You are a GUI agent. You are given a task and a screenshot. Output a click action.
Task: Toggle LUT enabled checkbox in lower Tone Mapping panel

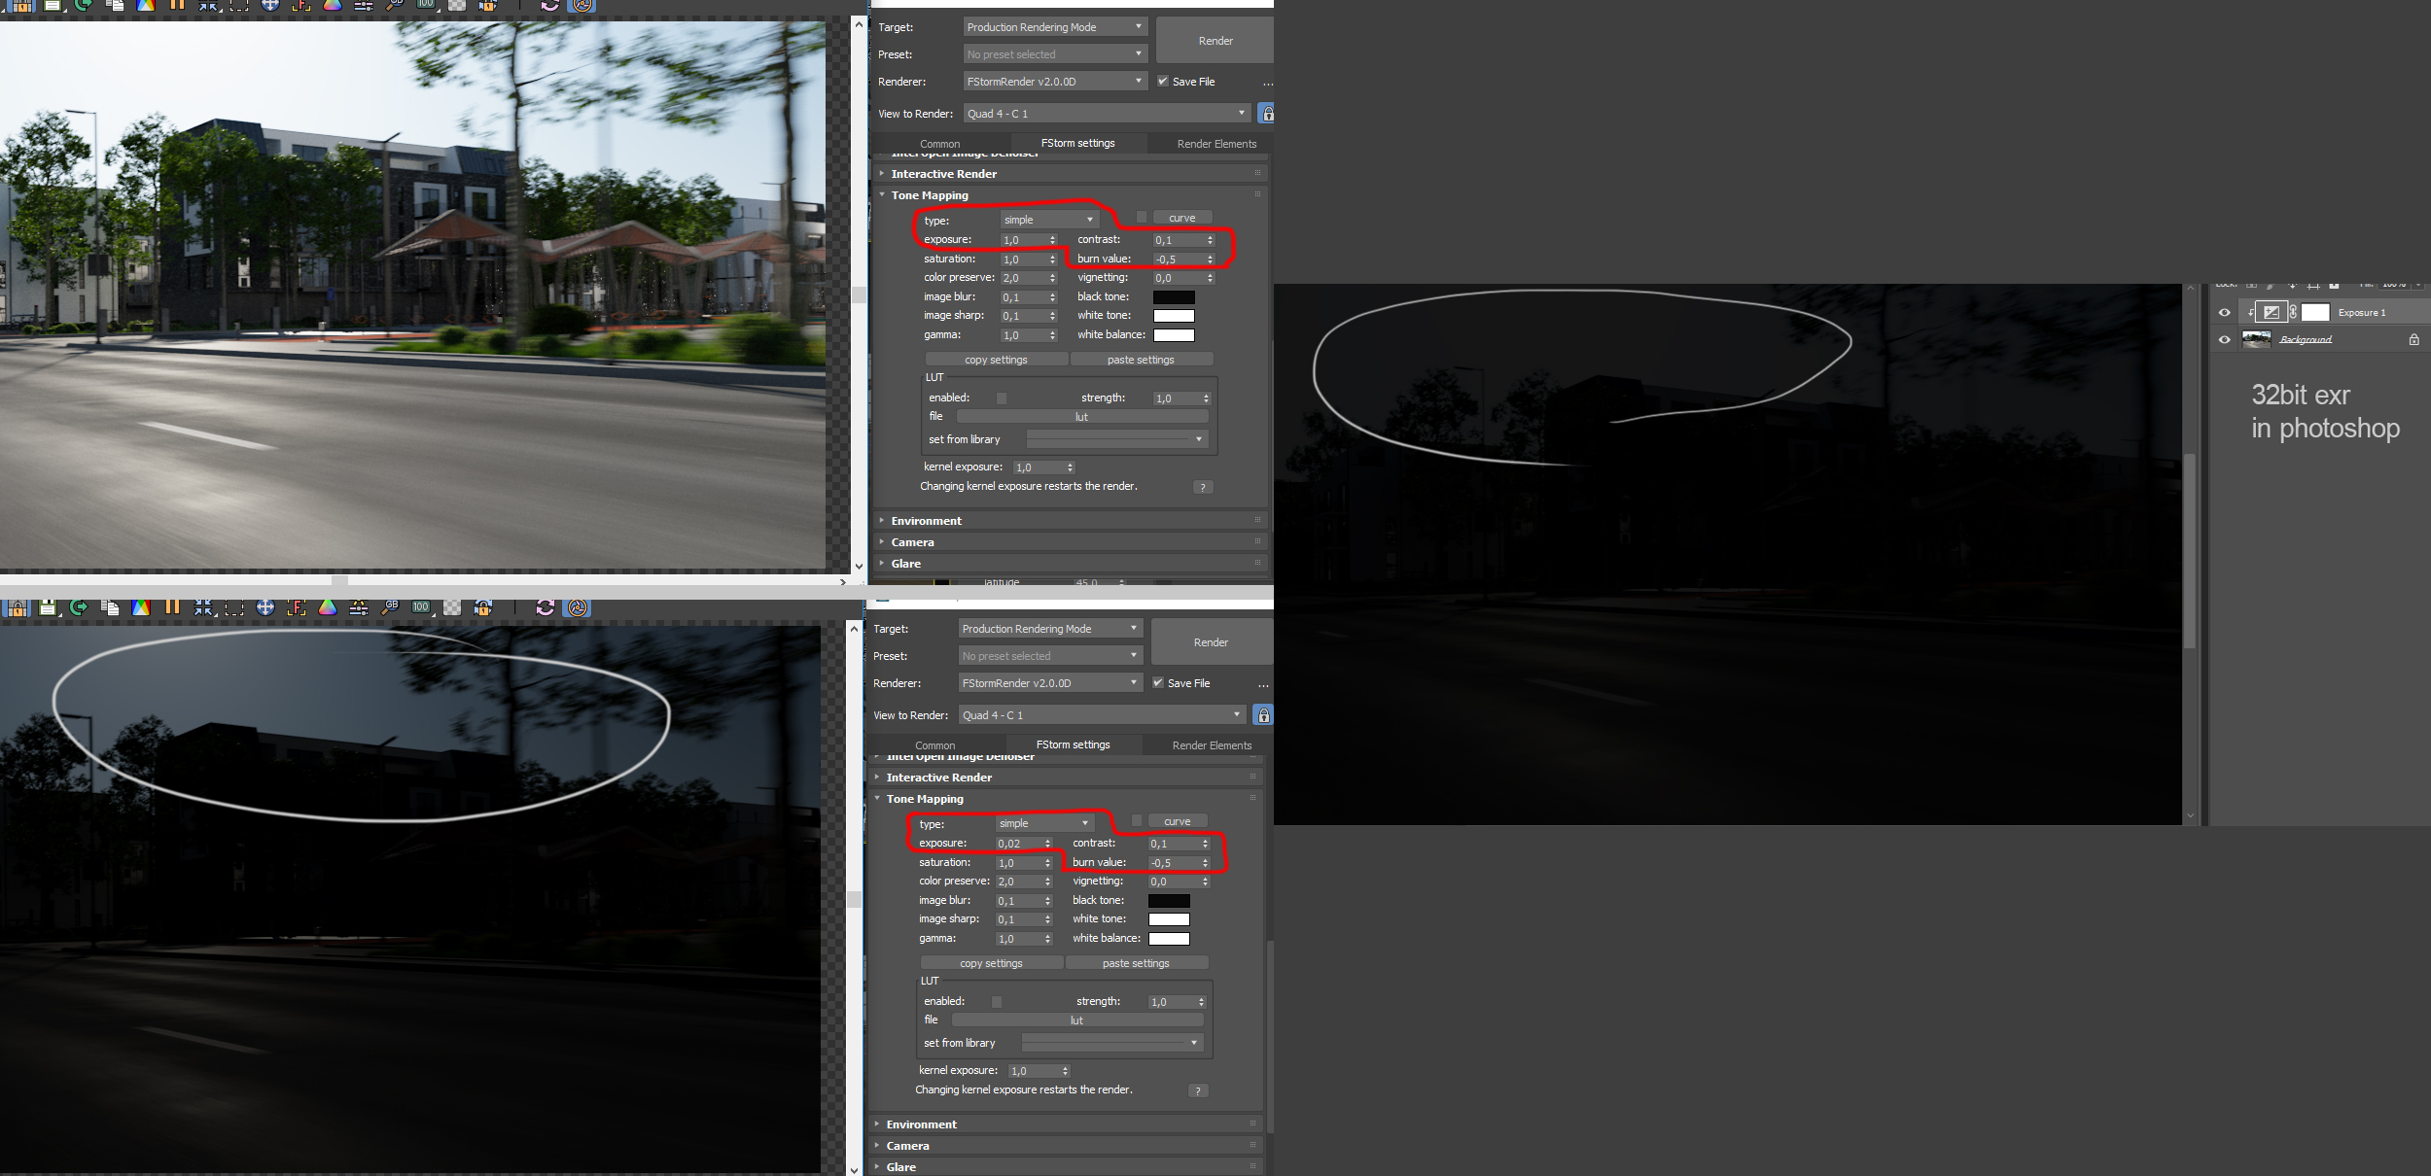(997, 1001)
